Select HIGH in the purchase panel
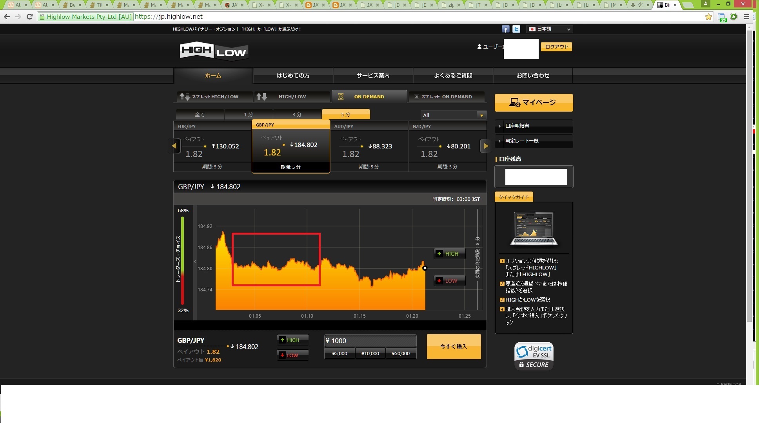This screenshot has width=759, height=423. click(x=292, y=340)
